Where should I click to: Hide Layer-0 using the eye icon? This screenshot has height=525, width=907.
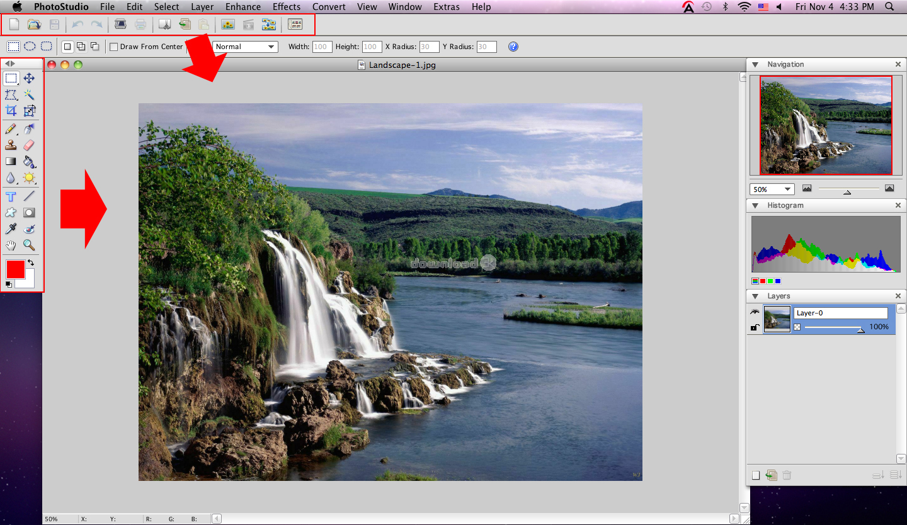755,312
